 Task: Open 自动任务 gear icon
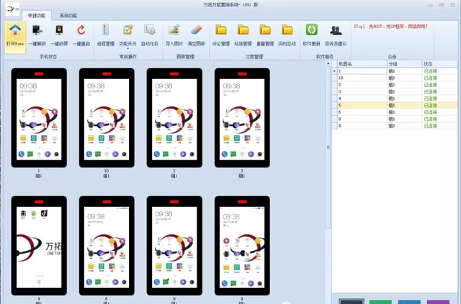click(x=150, y=33)
